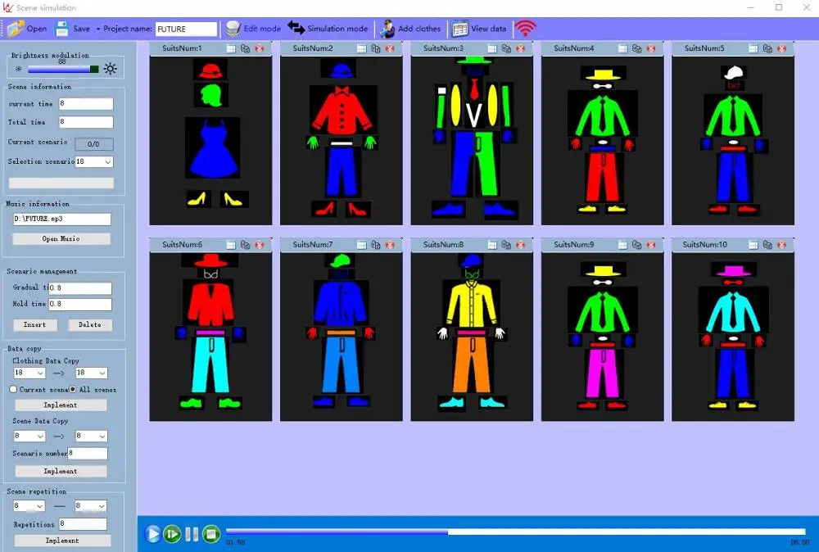Click the red delete icon on SuitsNum:1
The image size is (819, 552).
tap(260, 48)
